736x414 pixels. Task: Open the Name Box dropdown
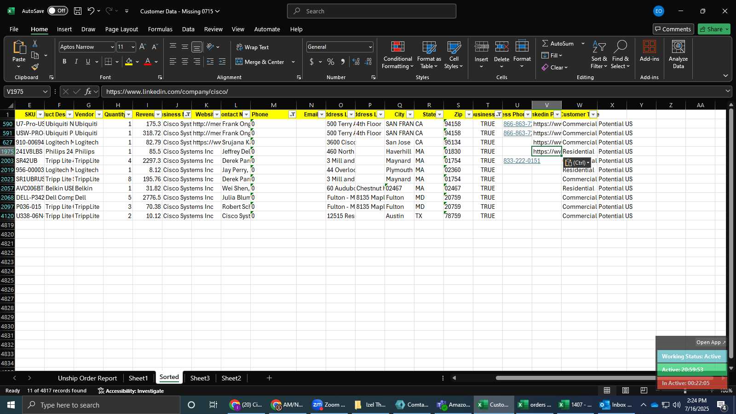point(45,92)
